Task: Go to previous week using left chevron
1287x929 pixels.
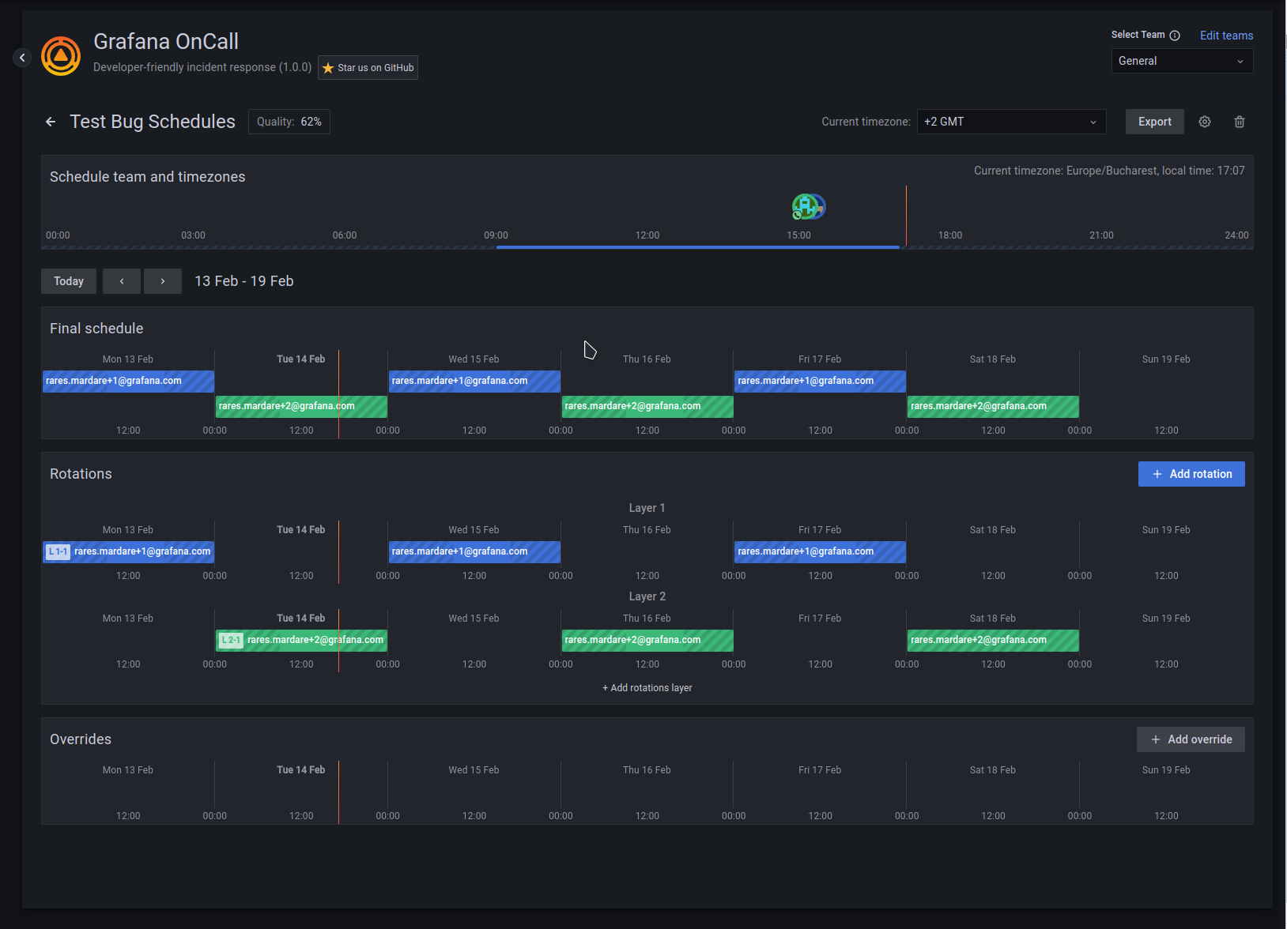Action: coord(122,281)
